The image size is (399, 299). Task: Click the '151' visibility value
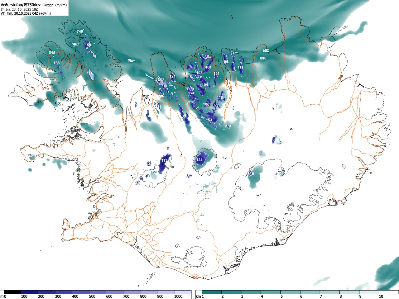tap(217, 74)
